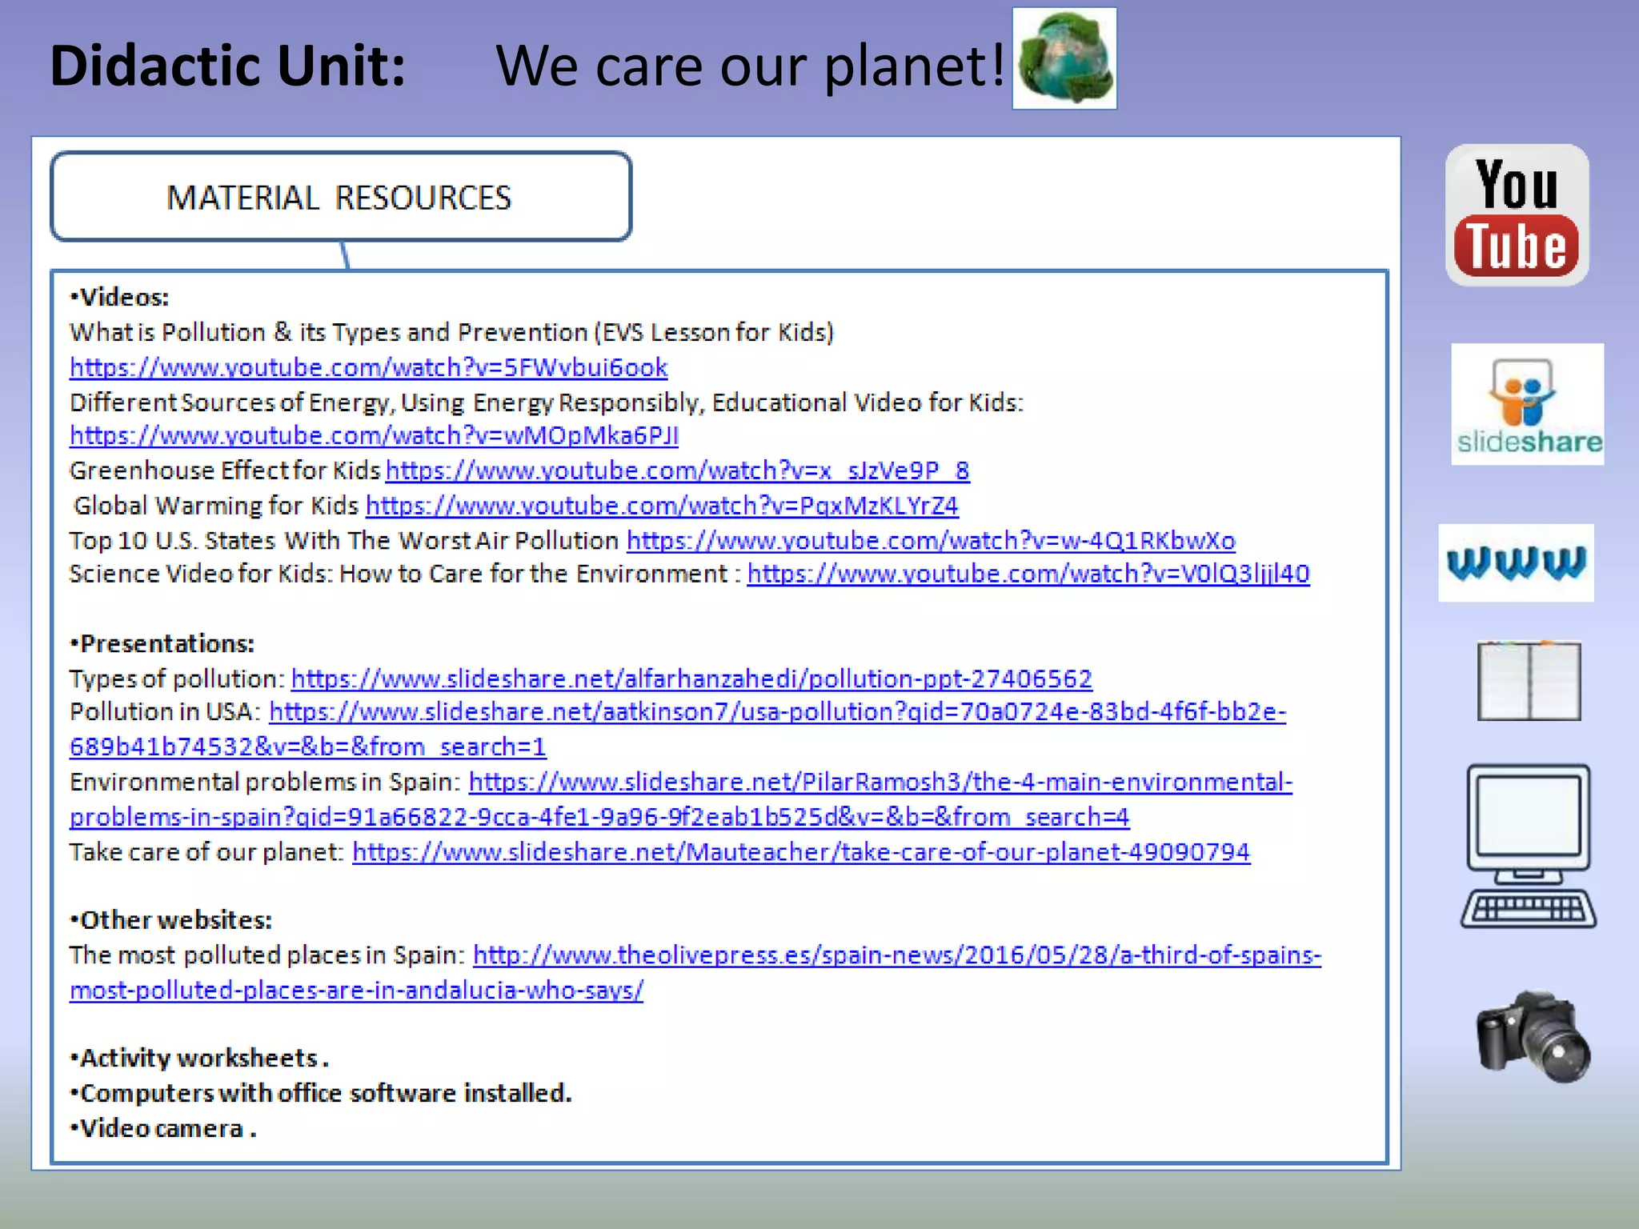The width and height of the screenshot is (1639, 1229).
Task: Open the Greenhouse Effect for Kids link
Action: tap(677, 470)
